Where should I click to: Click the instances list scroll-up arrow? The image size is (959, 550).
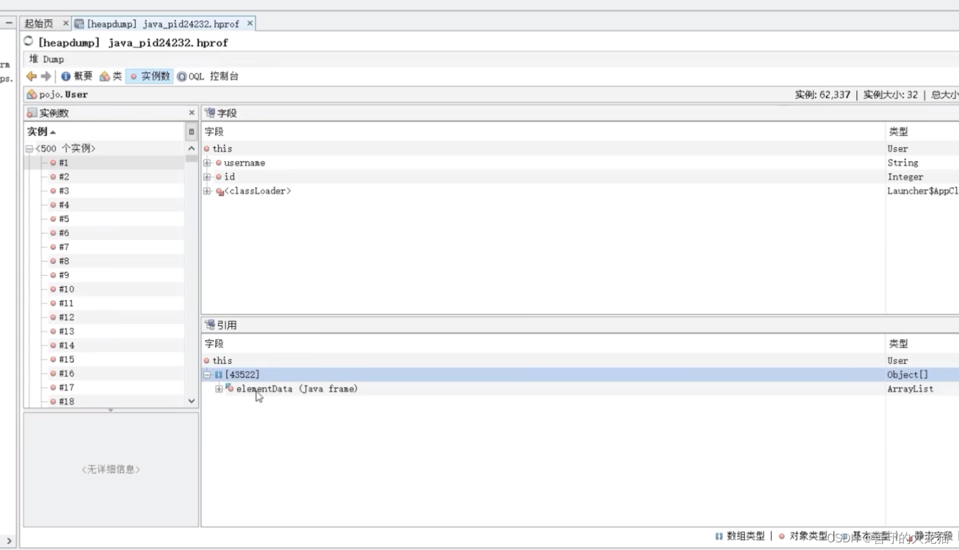pyautogui.click(x=192, y=148)
